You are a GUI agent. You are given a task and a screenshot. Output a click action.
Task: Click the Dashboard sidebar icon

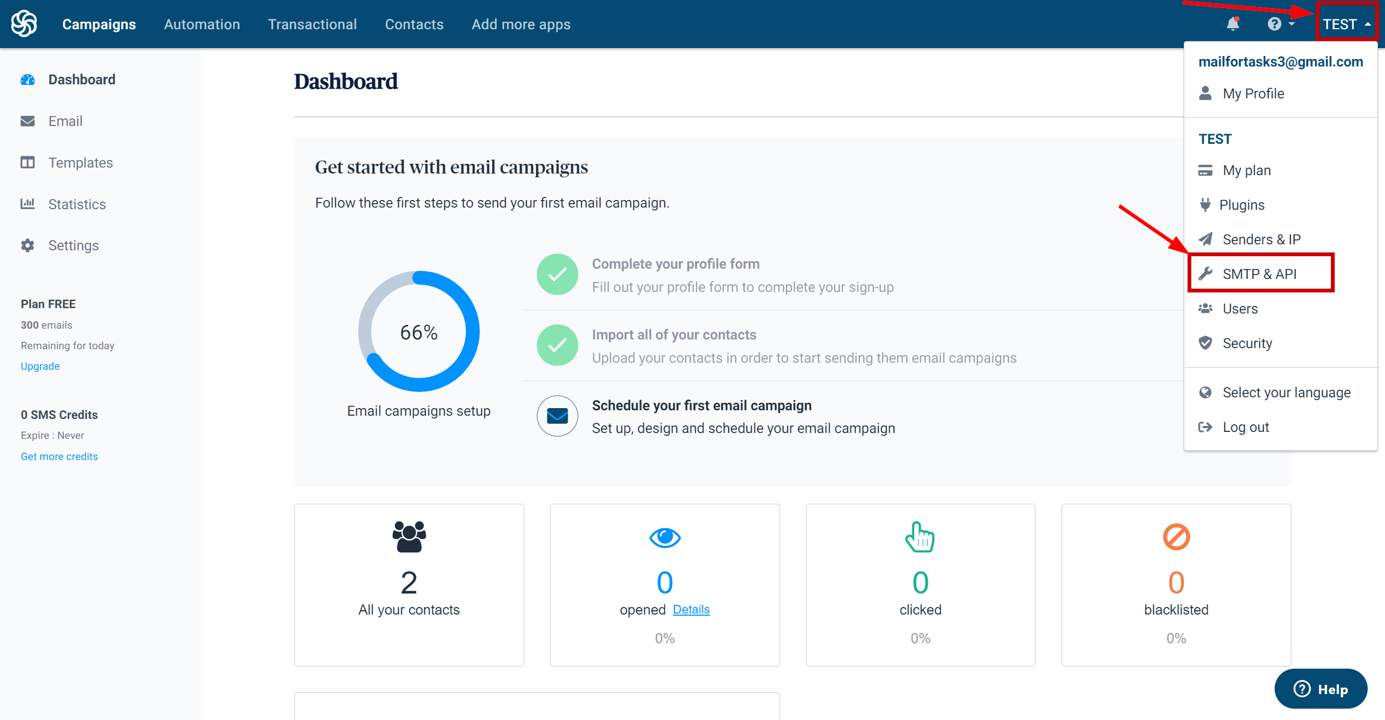28,79
